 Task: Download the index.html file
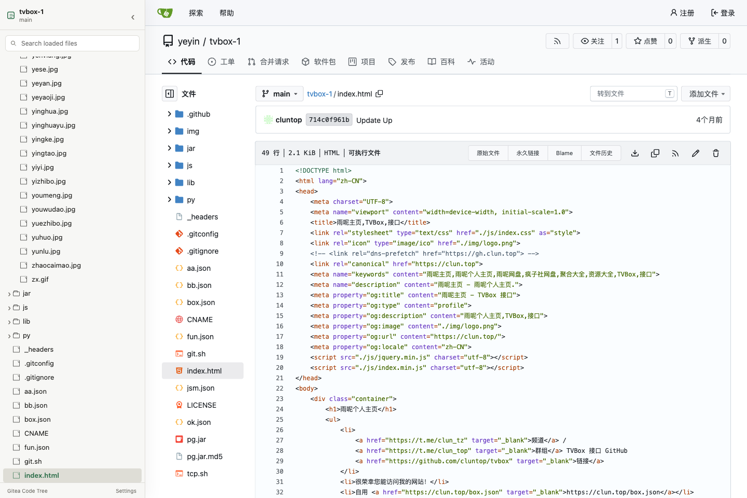click(x=635, y=153)
